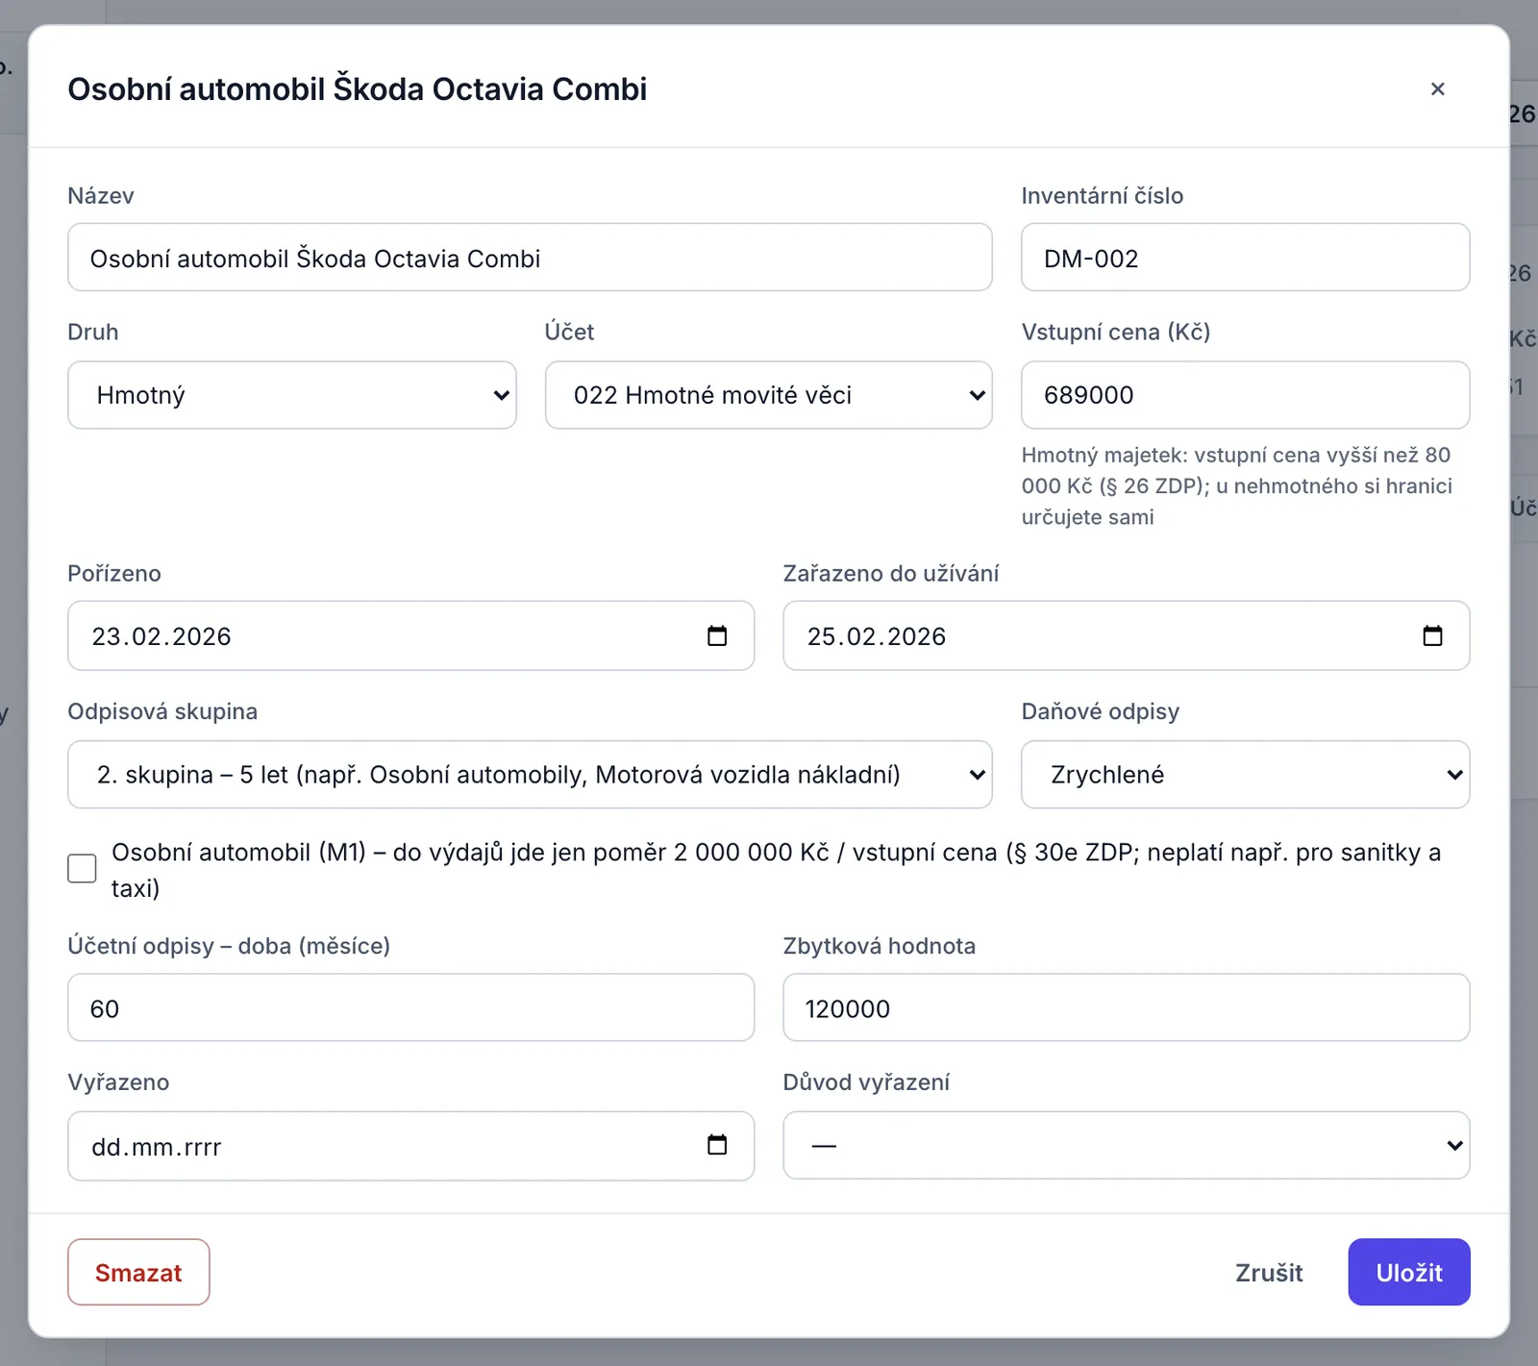Click the empty Vyřazeno date field
Image resolution: width=1538 pixels, height=1366 pixels.
(x=410, y=1145)
